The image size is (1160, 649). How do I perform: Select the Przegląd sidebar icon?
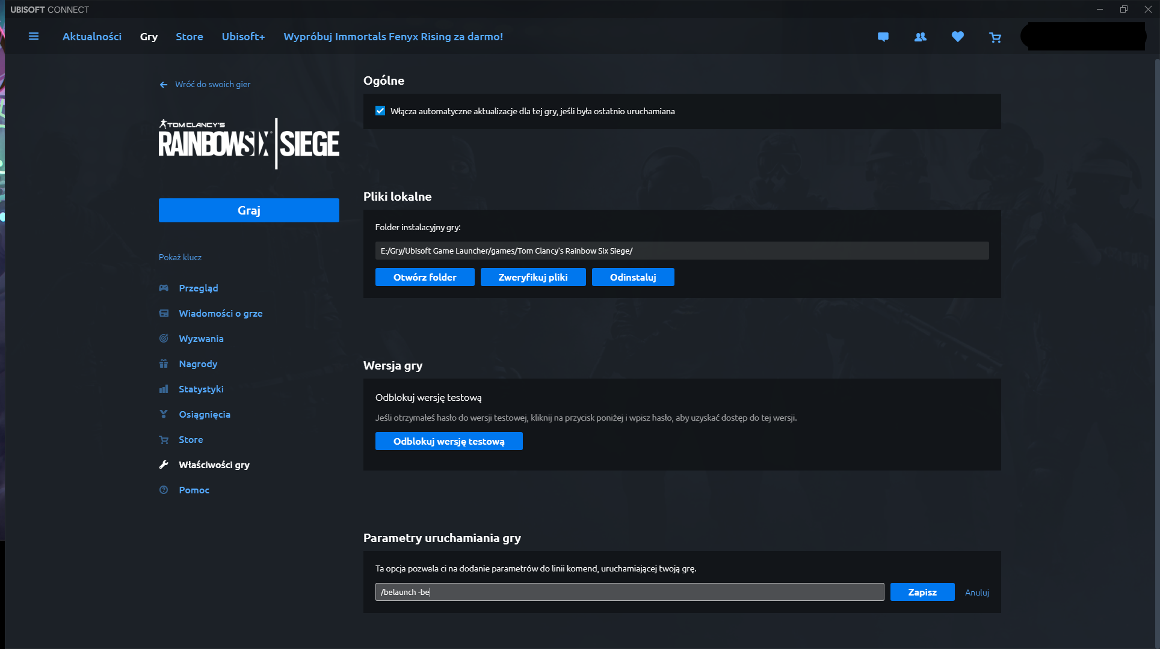point(163,288)
